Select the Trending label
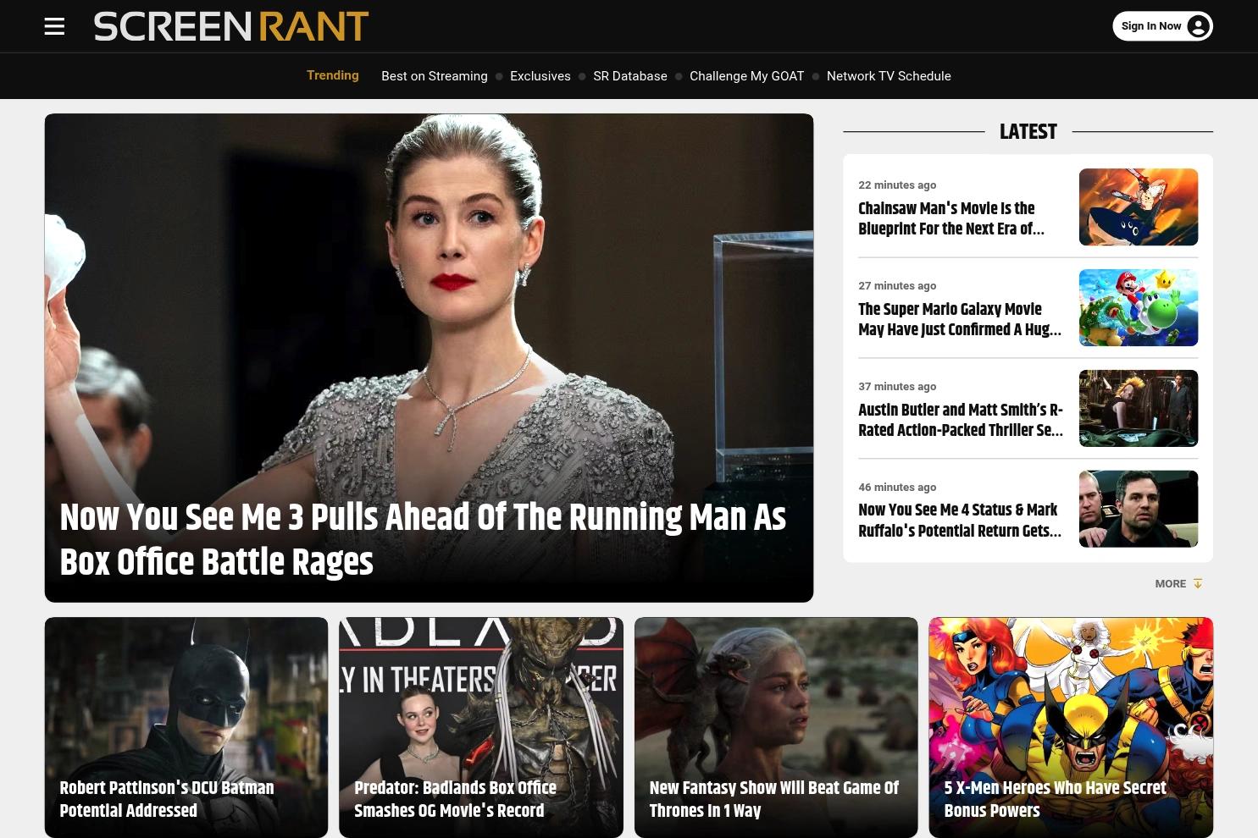This screenshot has width=1258, height=838. (332, 75)
